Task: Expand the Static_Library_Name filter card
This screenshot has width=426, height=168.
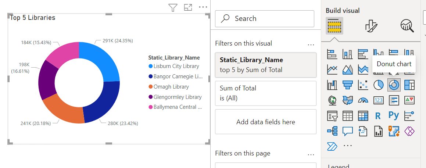Action: (x=265, y=65)
